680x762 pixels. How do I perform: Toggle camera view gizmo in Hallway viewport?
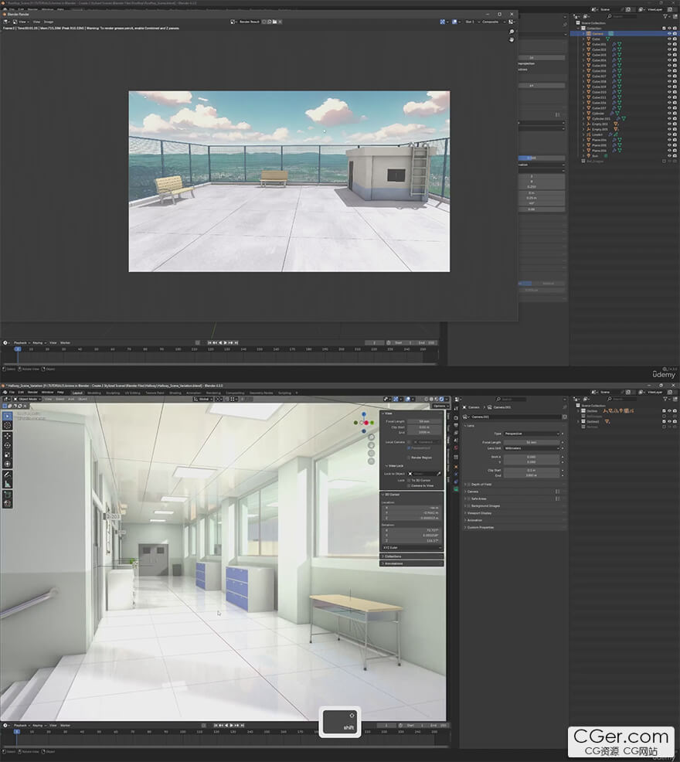pyautogui.click(x=372, y=454)
